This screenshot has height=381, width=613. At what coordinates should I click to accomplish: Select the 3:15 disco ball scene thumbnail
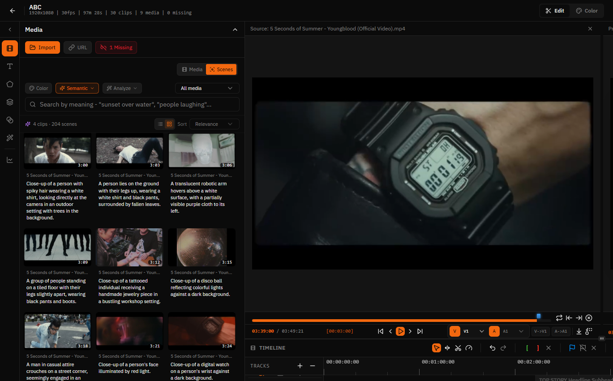(201, 247)
